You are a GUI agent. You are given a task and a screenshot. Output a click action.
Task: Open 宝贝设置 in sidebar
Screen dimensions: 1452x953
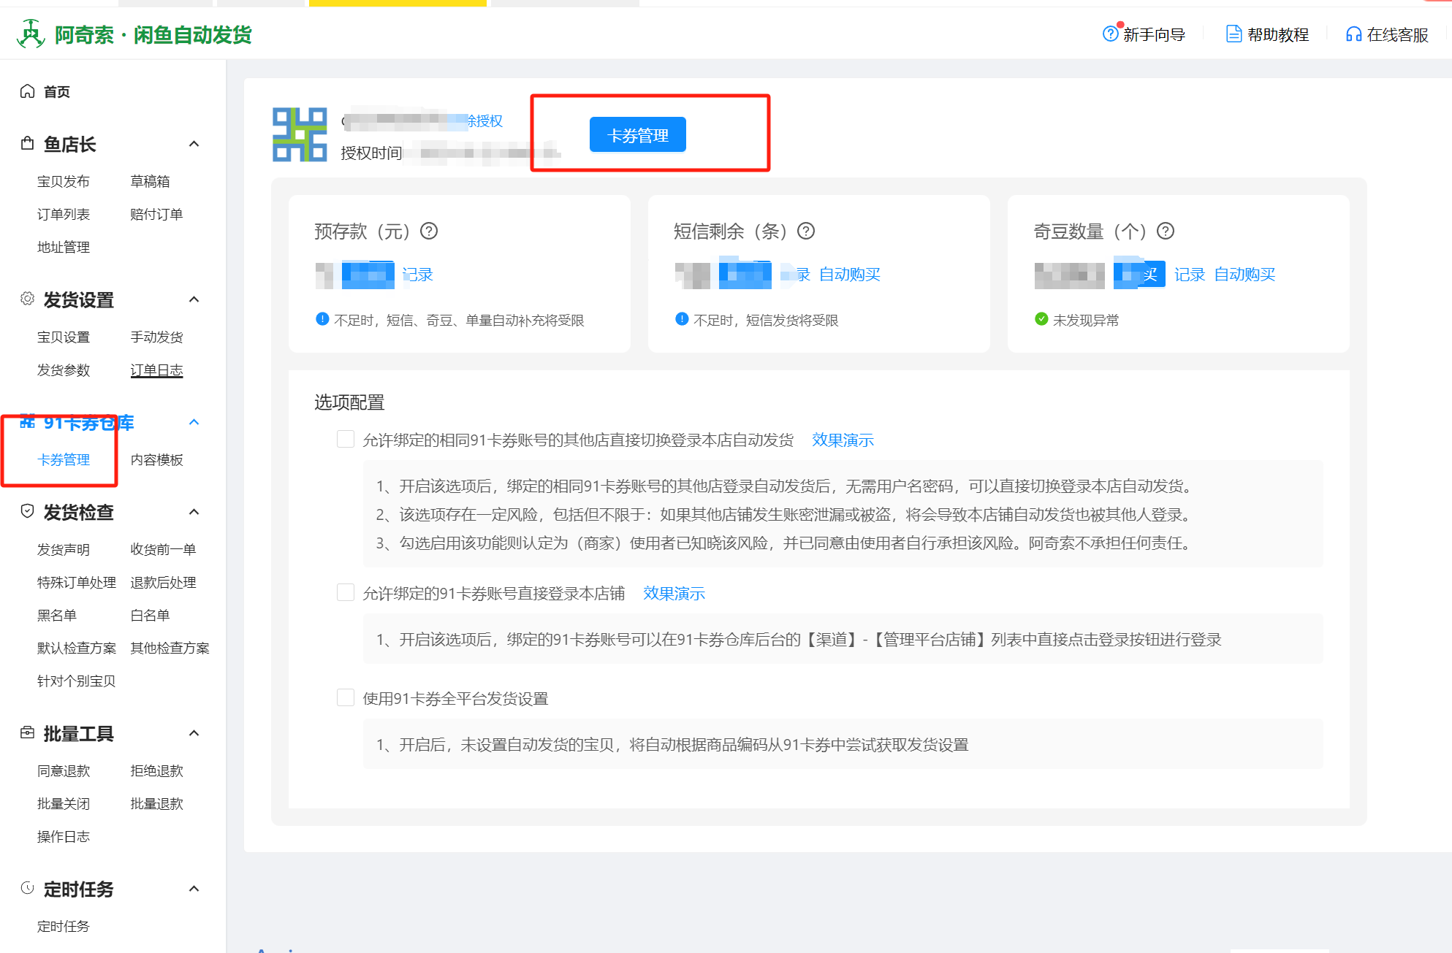coord(64,337)
